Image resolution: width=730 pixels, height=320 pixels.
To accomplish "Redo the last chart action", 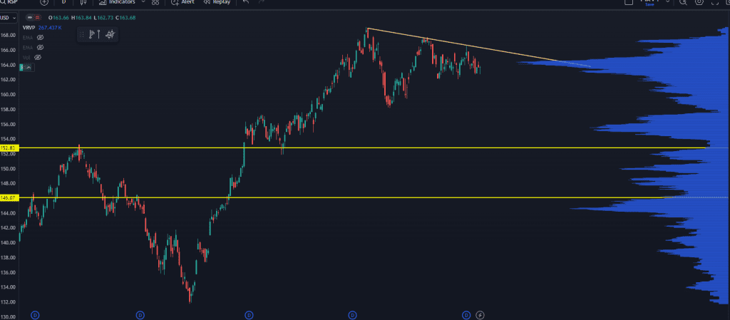I will (261, 2).
